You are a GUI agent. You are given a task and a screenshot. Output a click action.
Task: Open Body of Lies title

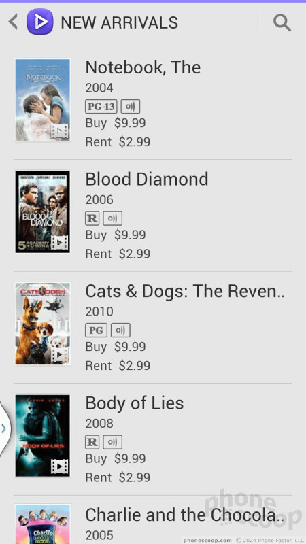point(135,403)
